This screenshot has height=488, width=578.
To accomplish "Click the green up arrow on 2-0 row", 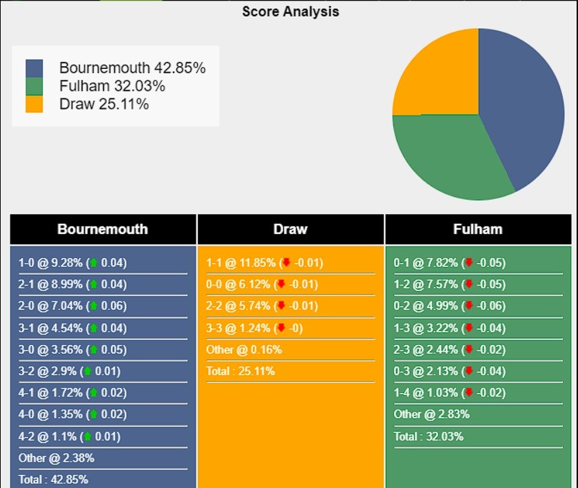I will click(94, 306).
